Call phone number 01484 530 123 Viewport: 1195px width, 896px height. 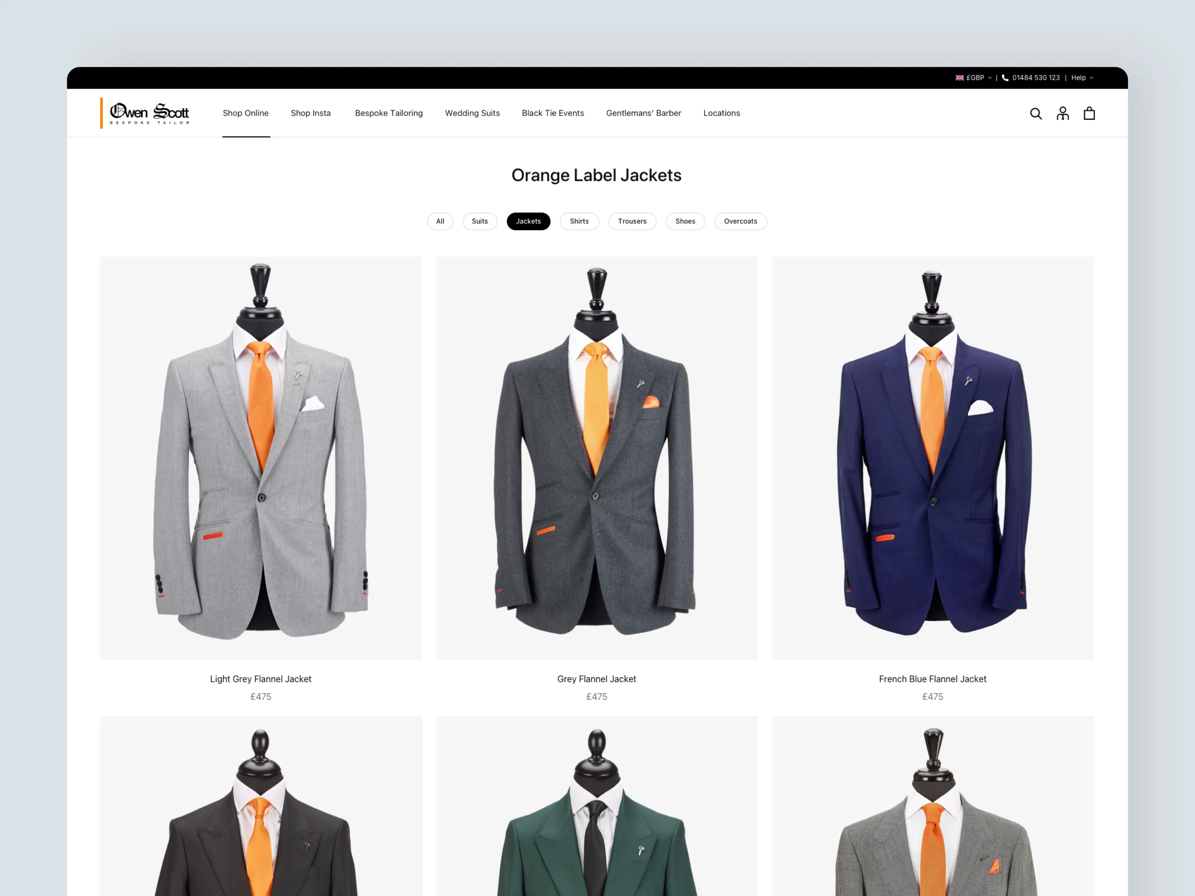(1036, 78)
